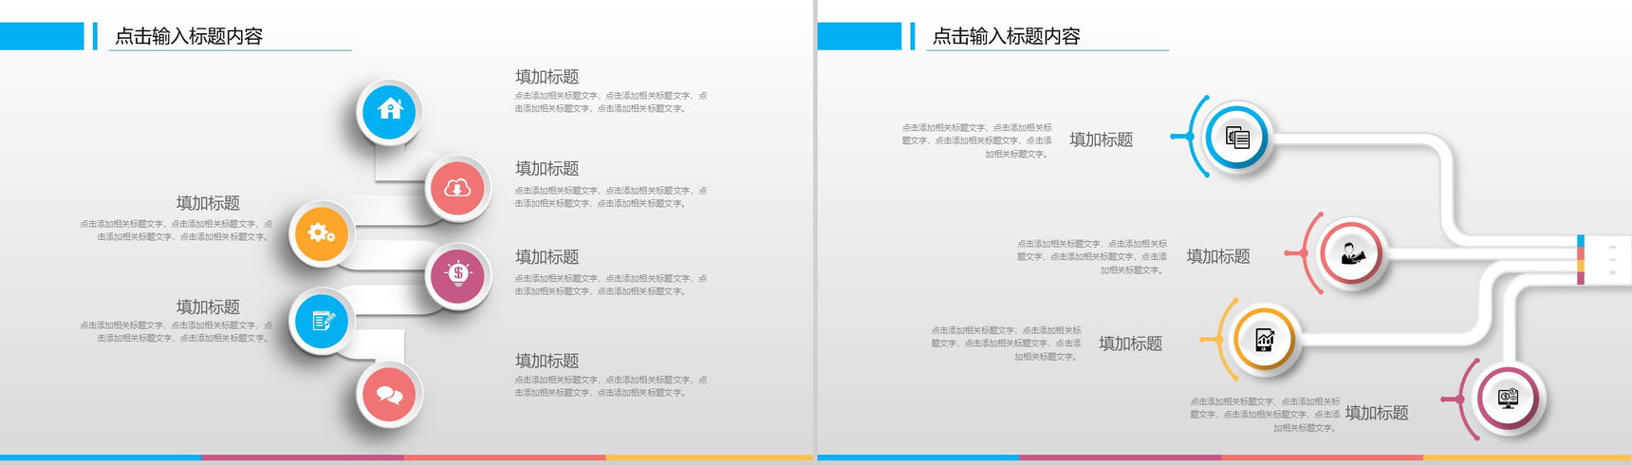The width and height of the screenshot is (1632, 465).
Task: Click the blue notepad and pencil icon
Action: click(322, 321)
